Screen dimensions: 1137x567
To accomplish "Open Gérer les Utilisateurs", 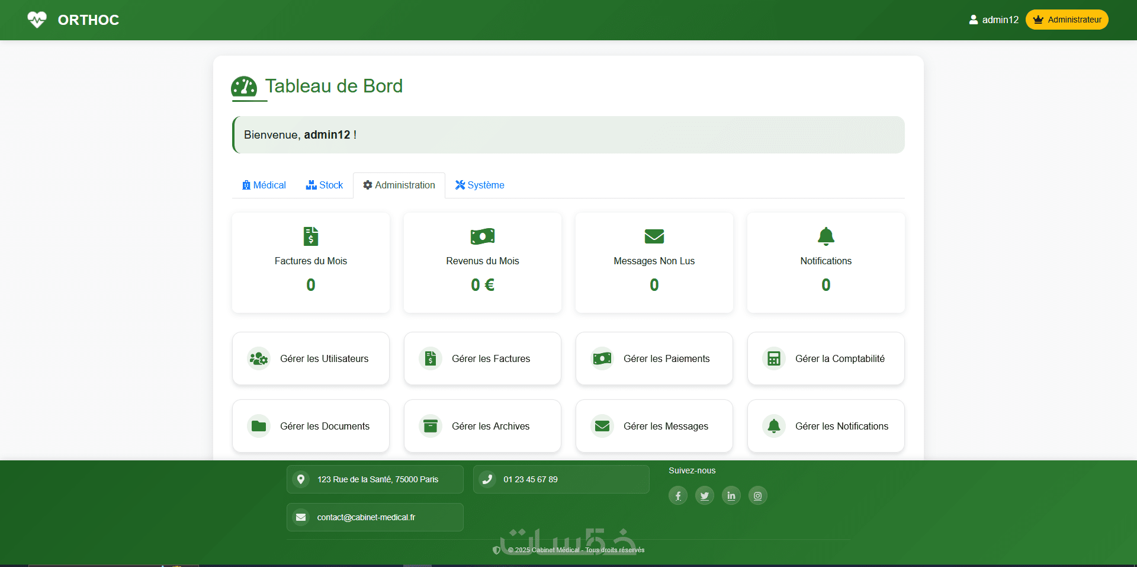I will [311, 358].
